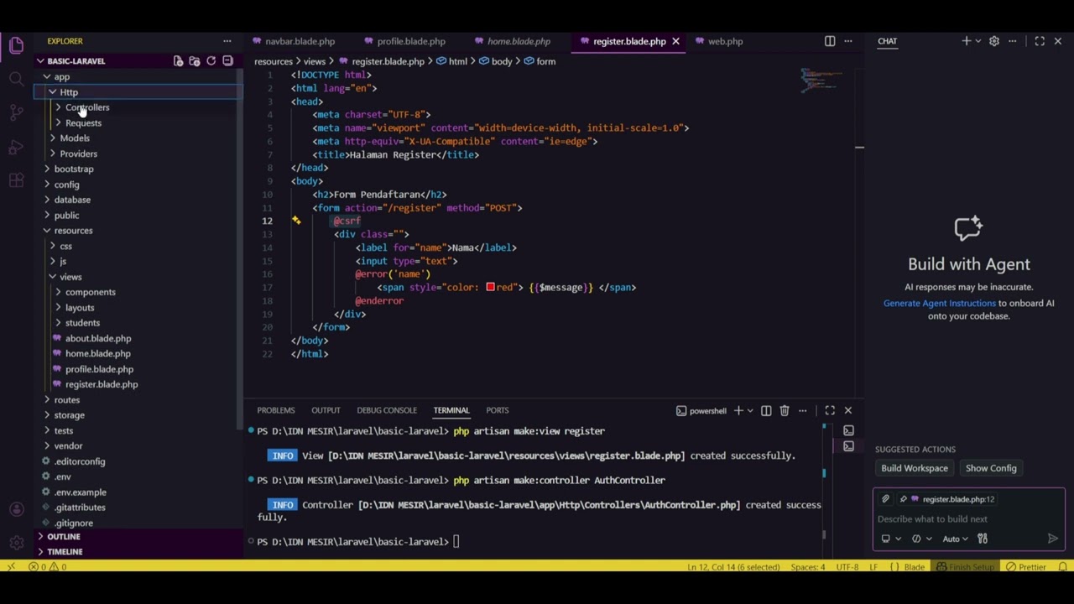Add a new terminal with plus

[x=738, y=411]
